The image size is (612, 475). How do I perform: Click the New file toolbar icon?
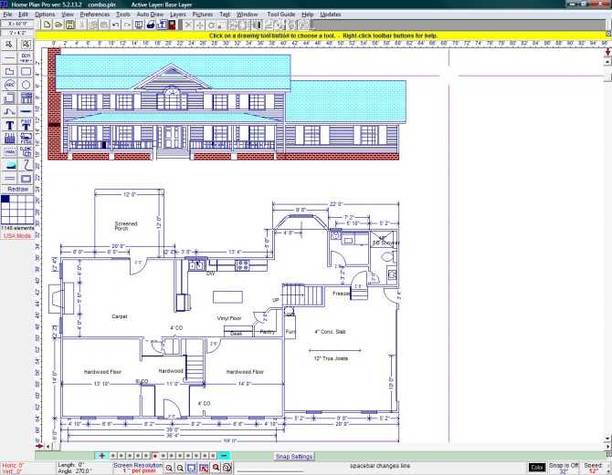(x=47, y=25)
